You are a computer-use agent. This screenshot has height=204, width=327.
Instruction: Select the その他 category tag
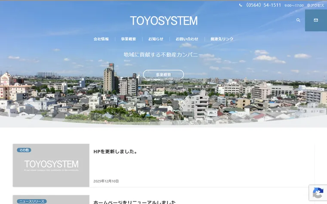tap(24, 150)
